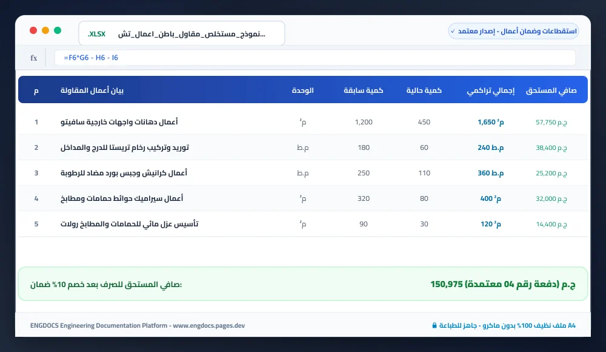Viewport: 606px width, 352px height.
Task: Click the استقطاعات وضمان أعمال badge
Action: point(514,31)
